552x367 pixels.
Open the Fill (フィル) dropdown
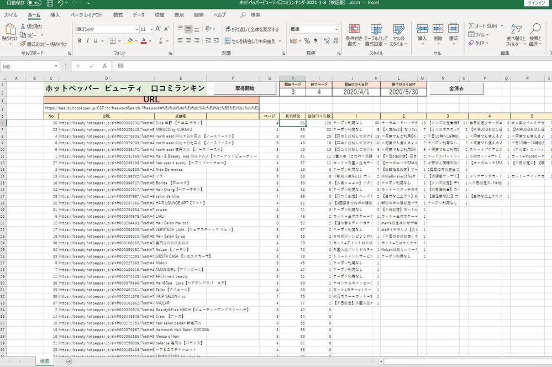click(478, 34)
